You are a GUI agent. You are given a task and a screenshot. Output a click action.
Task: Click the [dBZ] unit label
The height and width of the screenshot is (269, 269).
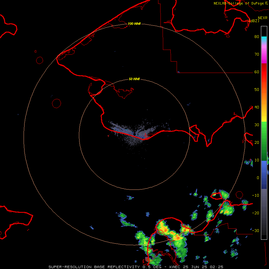(254, 21)
